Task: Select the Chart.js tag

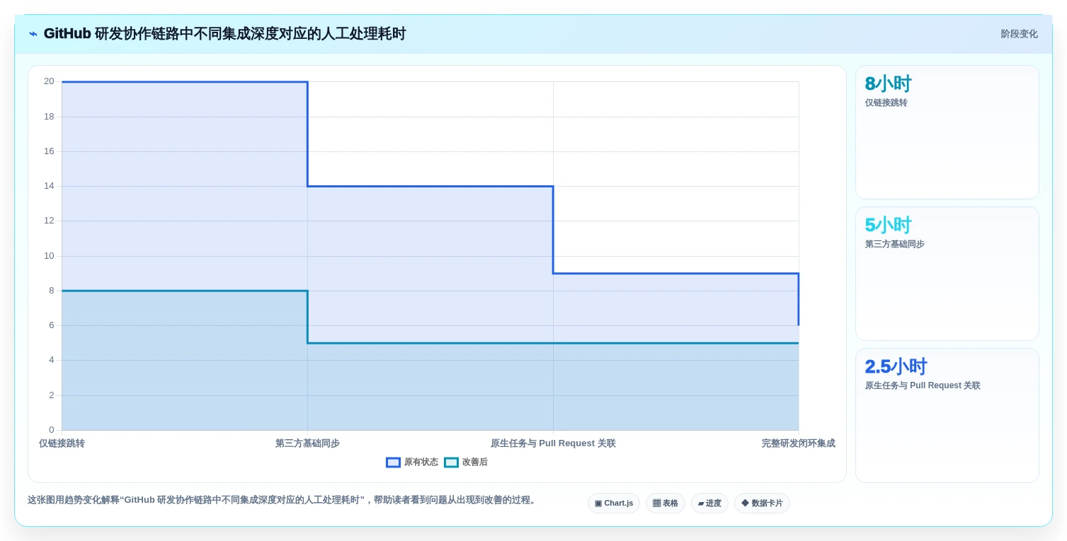Action: pyautogui.click(x=614, y=504)
